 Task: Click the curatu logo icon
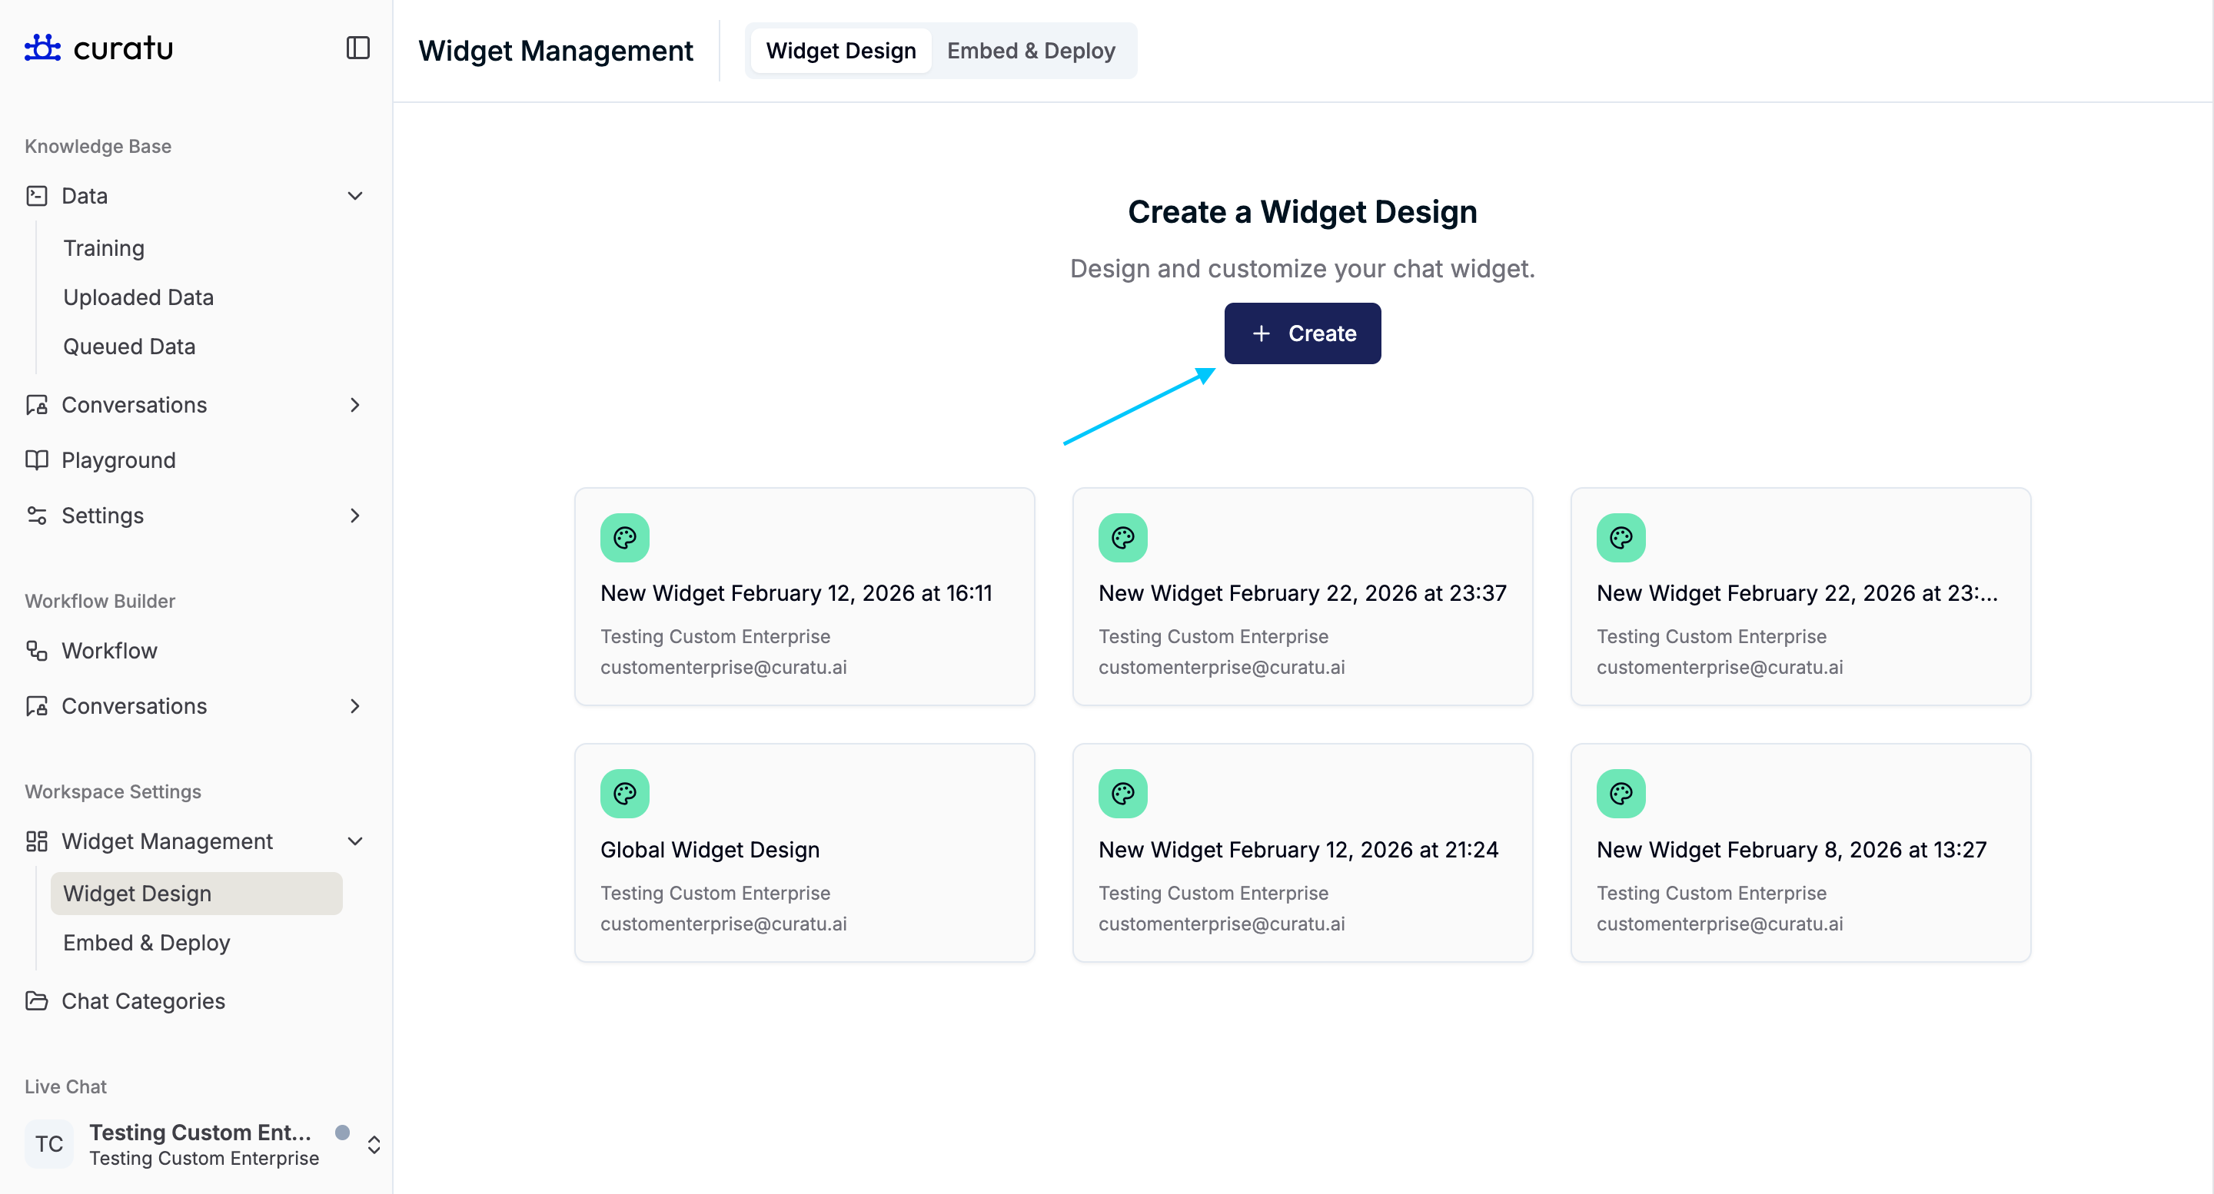(42, 47)
